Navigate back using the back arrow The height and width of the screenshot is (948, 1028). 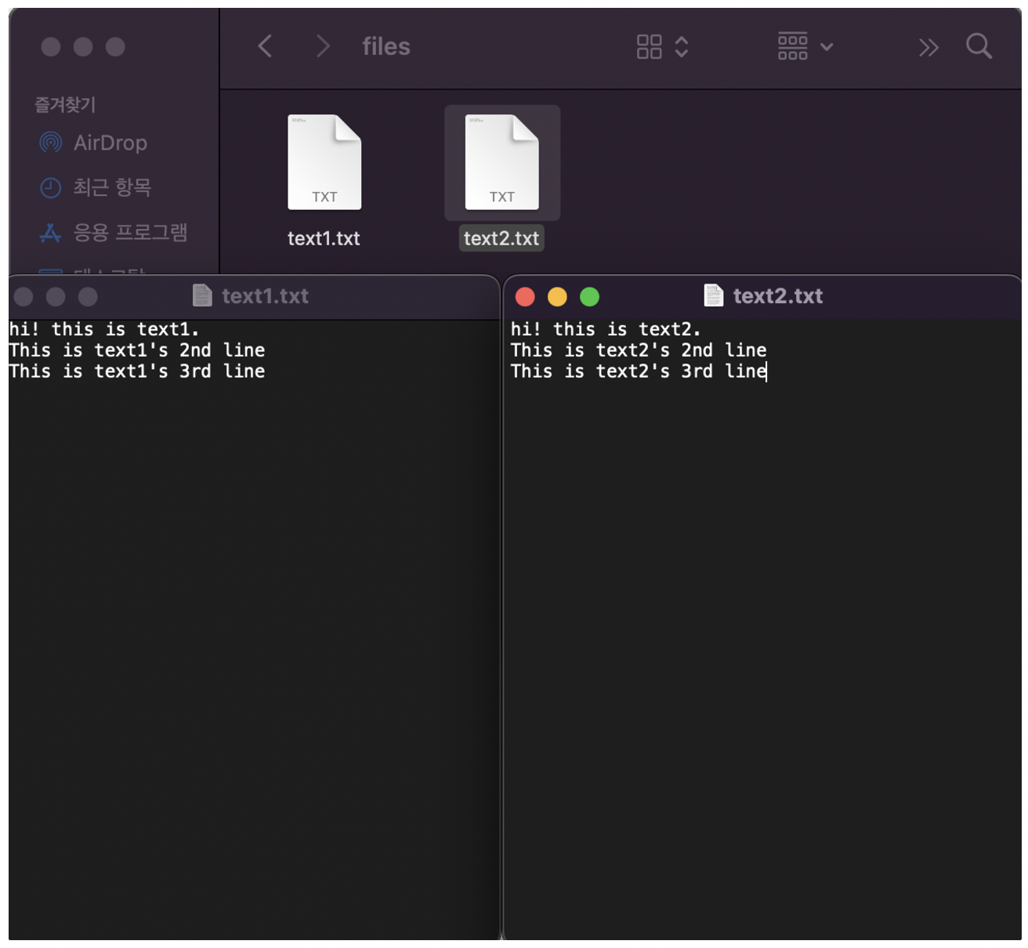[x=264, y=46]
